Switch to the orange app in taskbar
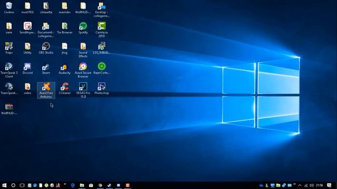This screenshot has width=337, height=189. pos(127,185)
